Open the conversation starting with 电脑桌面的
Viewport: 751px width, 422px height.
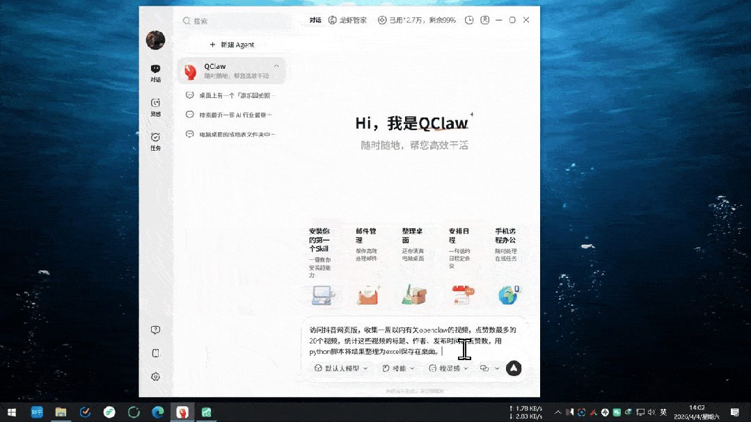pyautogui.click(x=232, y=134)
